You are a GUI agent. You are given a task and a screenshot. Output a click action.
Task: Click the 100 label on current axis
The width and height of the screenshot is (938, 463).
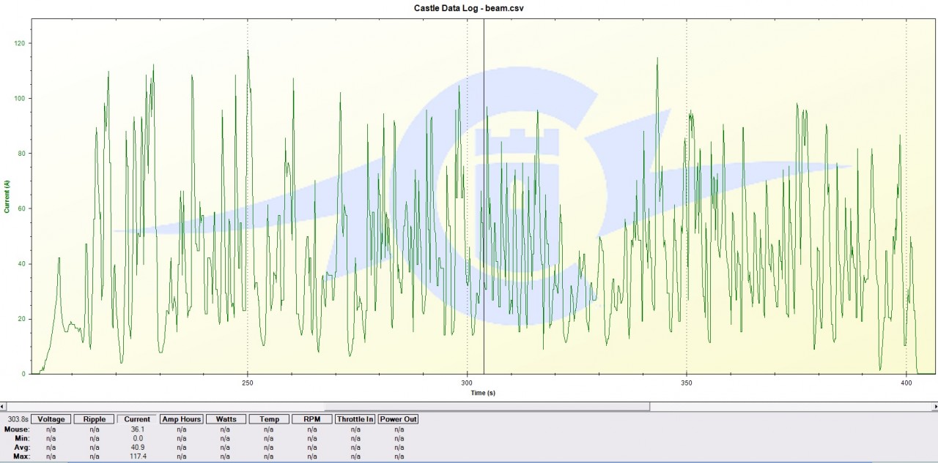coord(19,98)
